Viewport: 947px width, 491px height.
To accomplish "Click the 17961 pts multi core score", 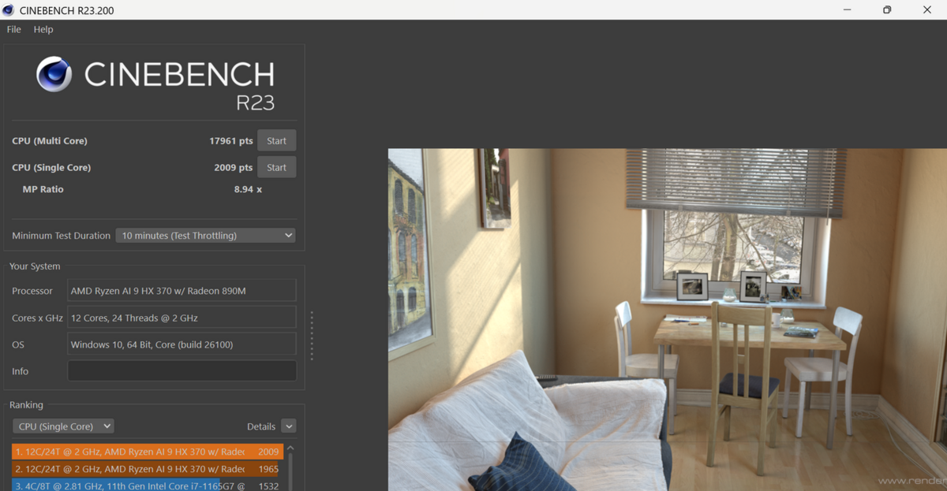I will (x=231, y=141).
